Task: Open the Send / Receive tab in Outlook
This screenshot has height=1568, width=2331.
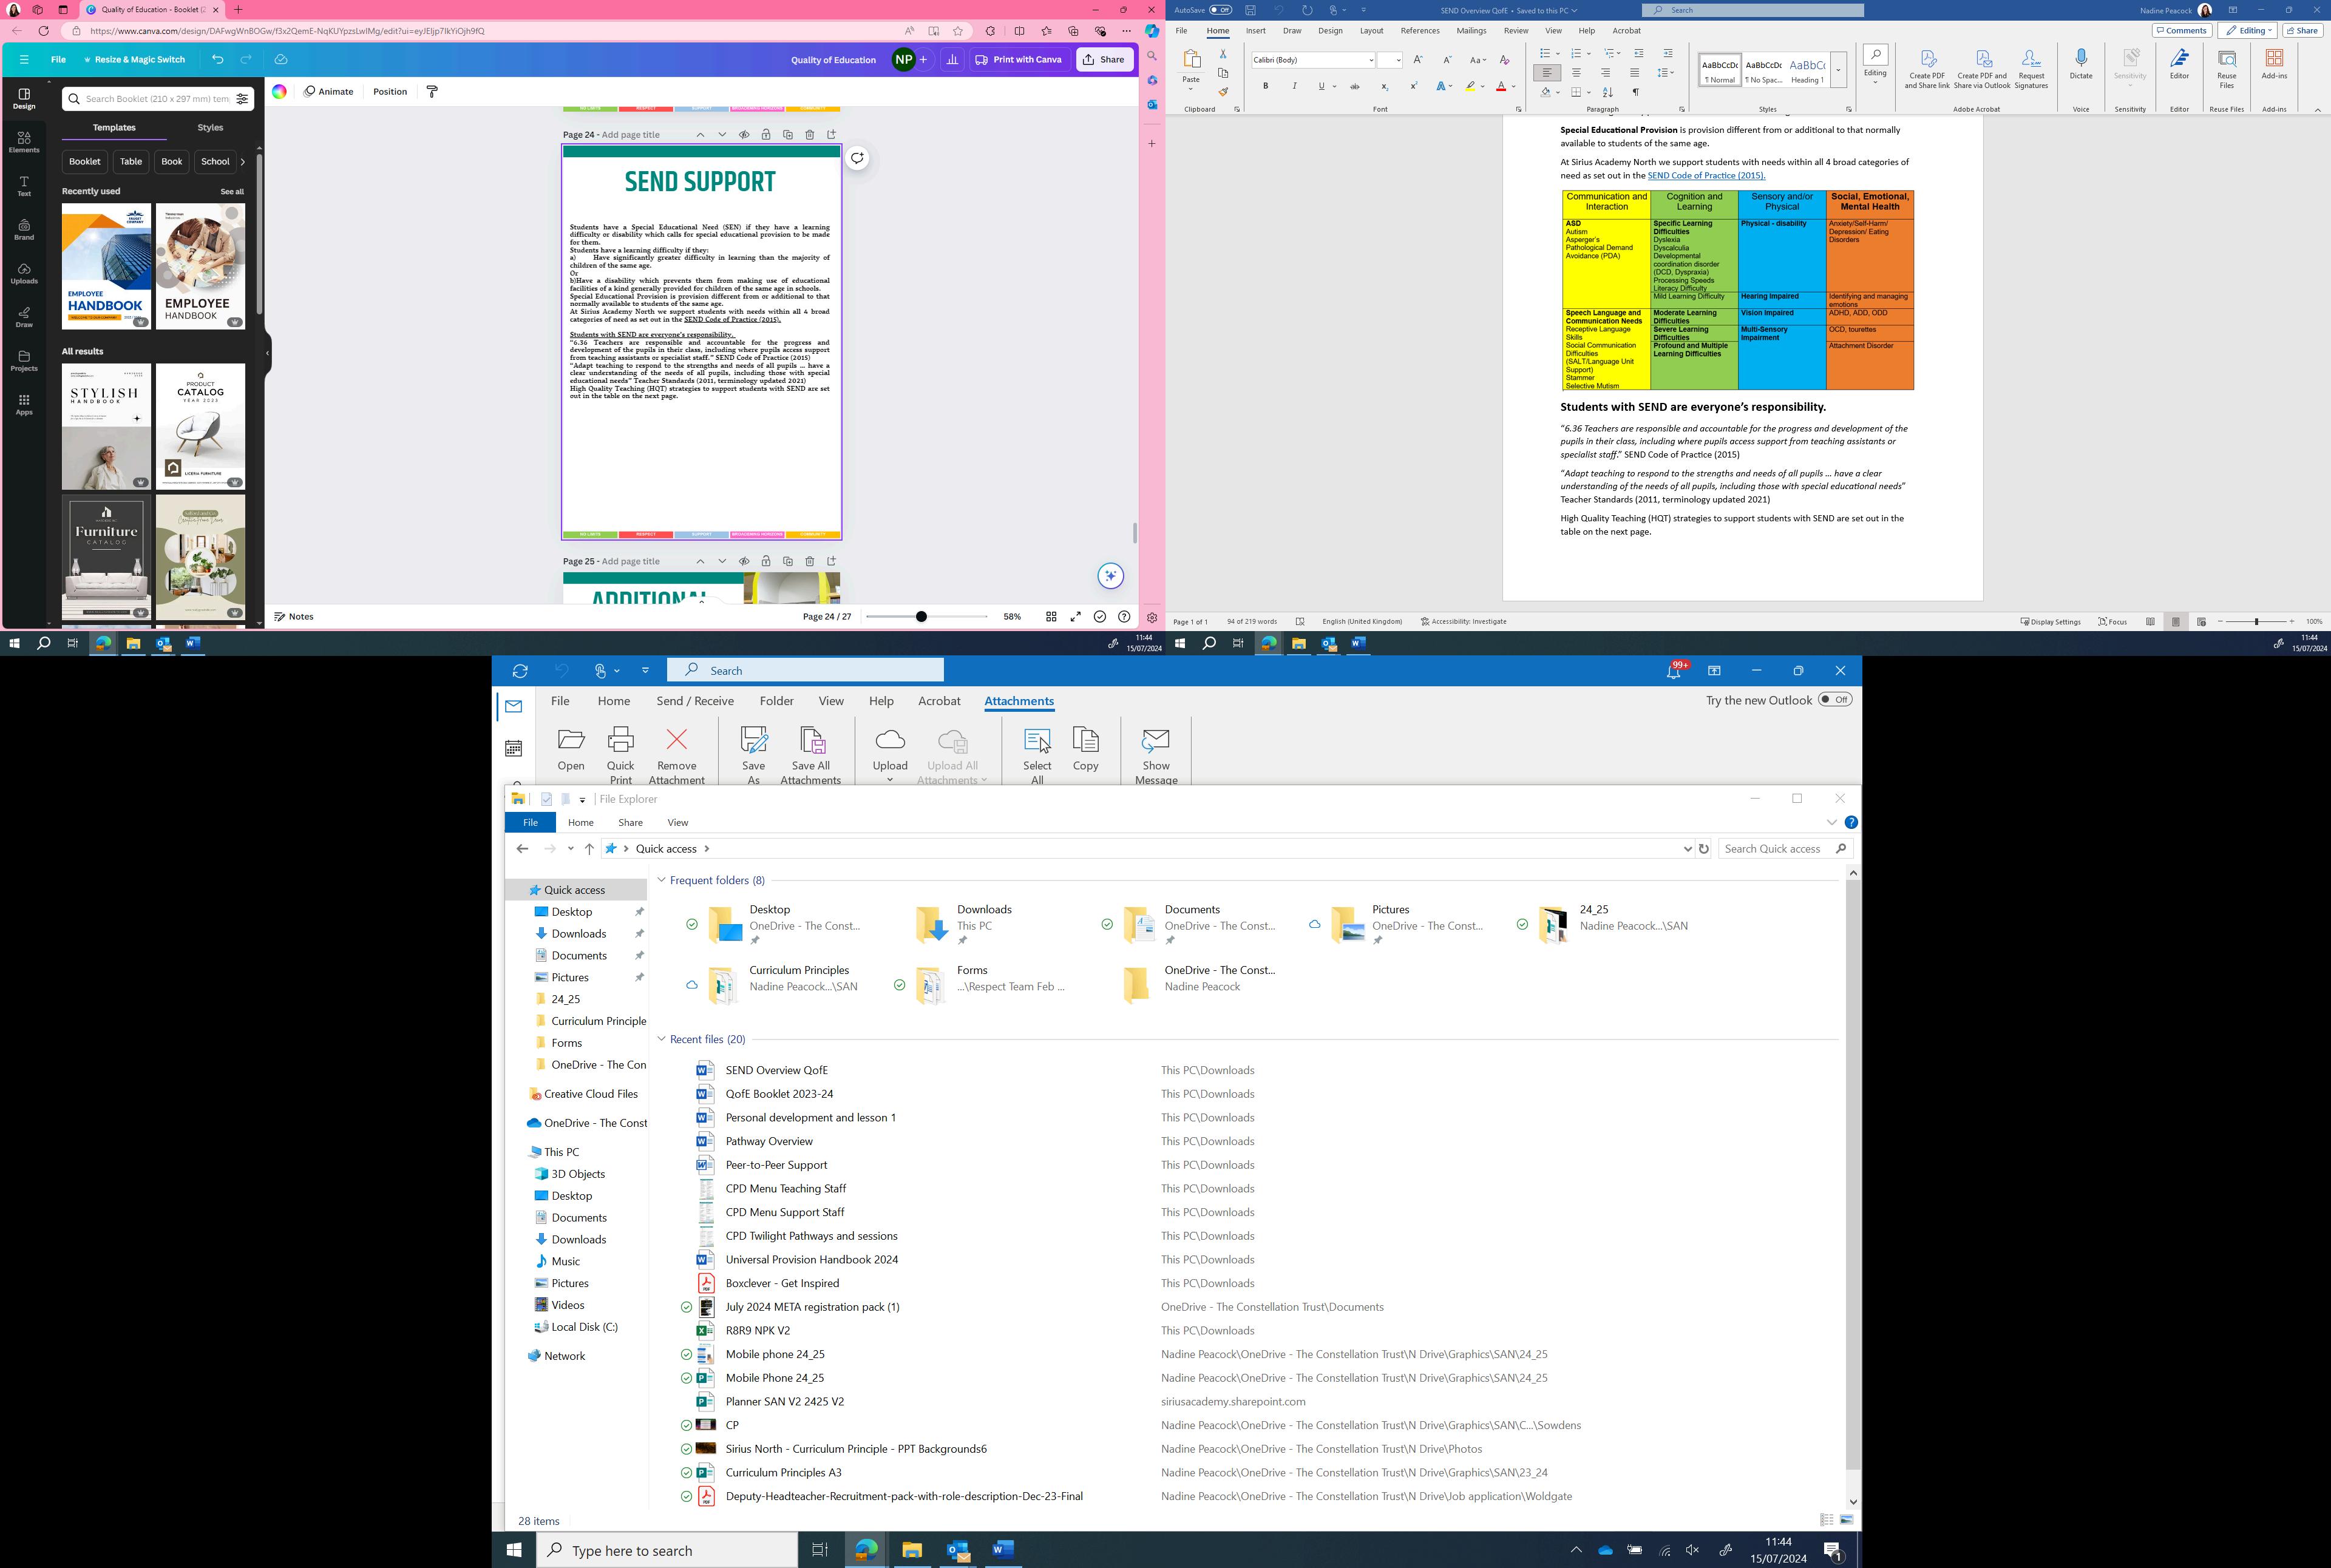Action: point(694,701)
